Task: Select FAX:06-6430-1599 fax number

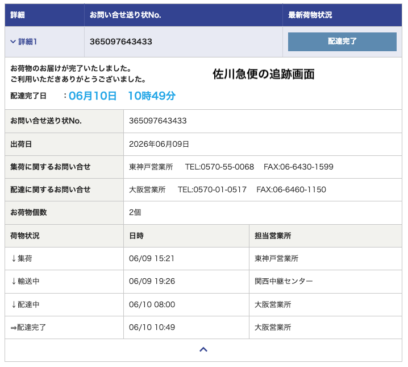Action: [298, 167]
